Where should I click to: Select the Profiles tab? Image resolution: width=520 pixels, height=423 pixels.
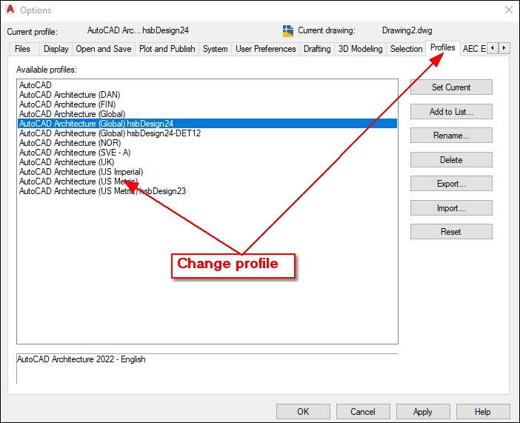pyautogui.click(x=443, y=47)
